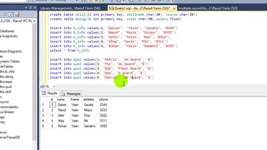Click the Results tab grid icon

pyautogui.click(x=43, y=93)
